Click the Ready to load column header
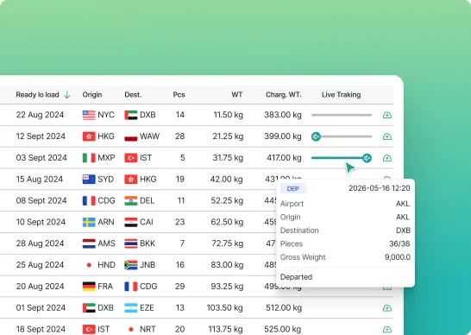Screen dimensions: 471x335 37,95
